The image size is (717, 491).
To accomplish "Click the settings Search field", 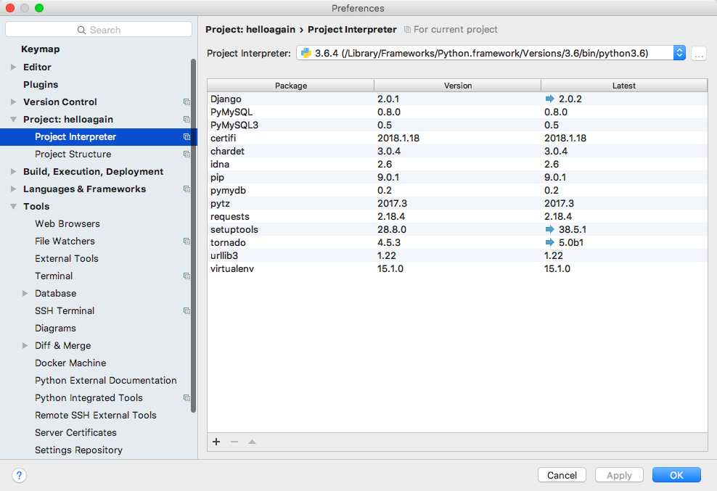I will click(x=99, y=30).
